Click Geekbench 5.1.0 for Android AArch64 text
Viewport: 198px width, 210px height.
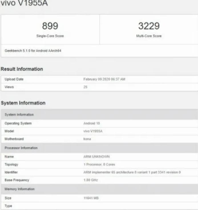[x=33, y=51]
